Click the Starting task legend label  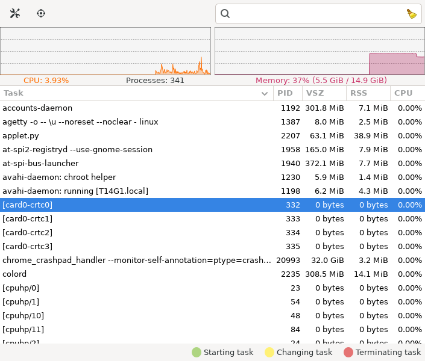coord(228,353)
